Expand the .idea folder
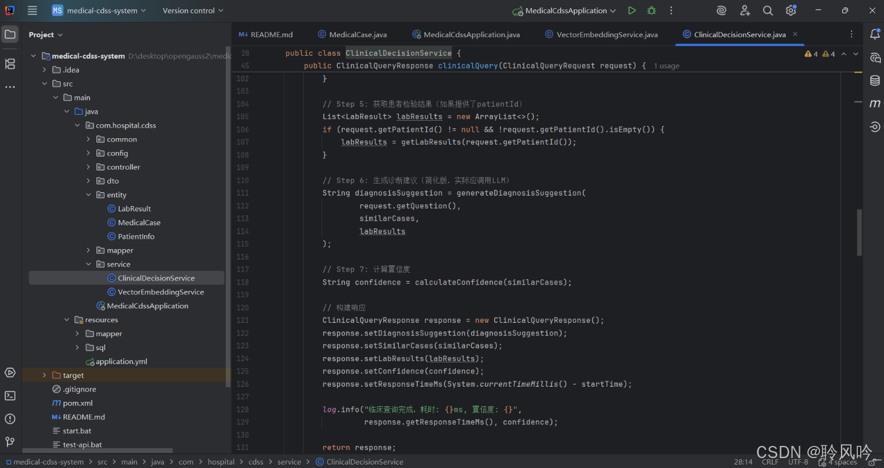Screen dimensions: 884x468 point(44,70)
